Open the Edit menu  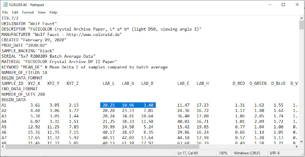[15, 12]
